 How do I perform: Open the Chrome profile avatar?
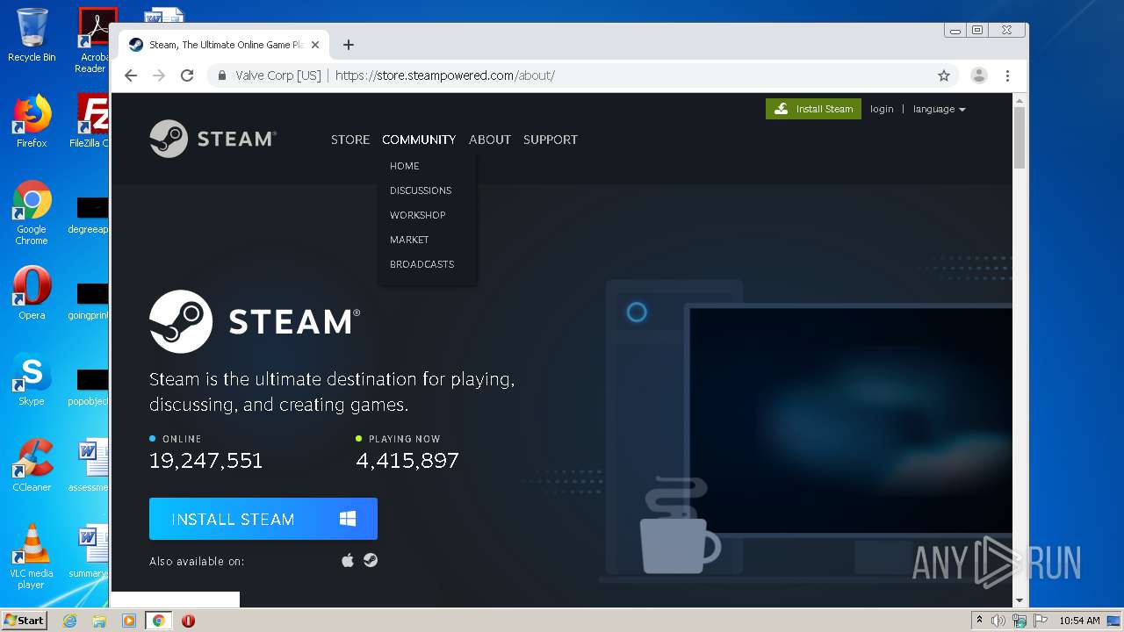(x=978, y=75)
